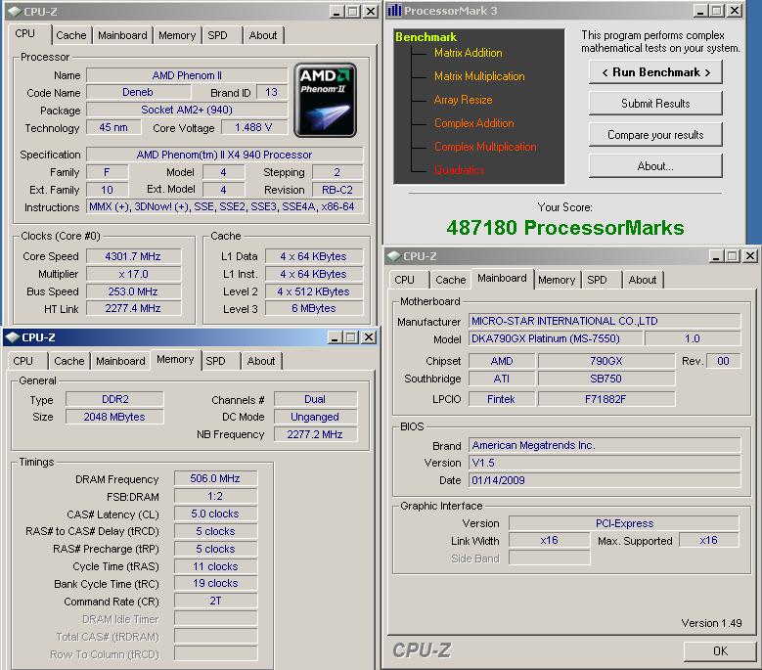The image size is (762, 670).
Task: Select Memory tab in Mainboard CPU-Z window
Action: pos(557,280)
